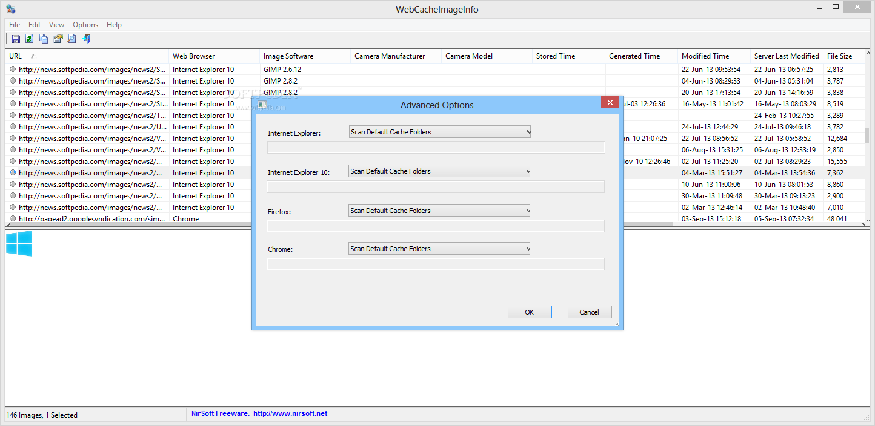Viewport: 875px width, 426px height.
Task: Click the 'Firefox:' label in dialog
Action: [279, 212]
